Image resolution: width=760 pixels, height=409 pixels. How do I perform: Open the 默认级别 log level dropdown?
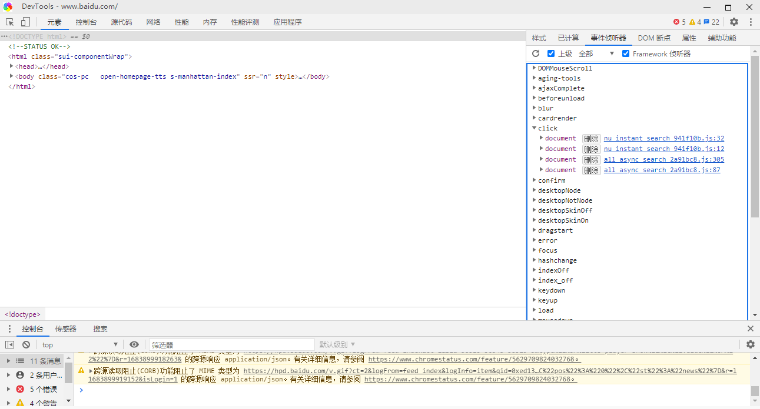click(x=337, y=344)
